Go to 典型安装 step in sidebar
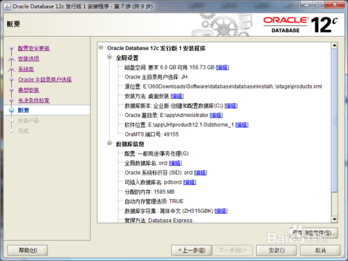This screenshot has height=261, width=348. click(29, 90)
